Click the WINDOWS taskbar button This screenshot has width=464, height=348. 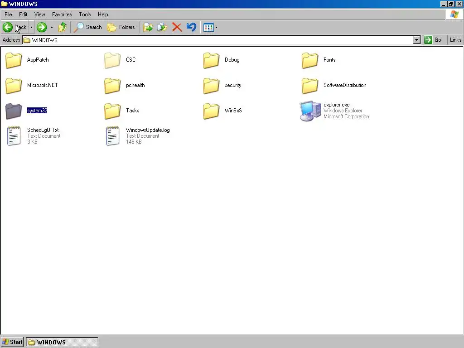tap(62, 342)
